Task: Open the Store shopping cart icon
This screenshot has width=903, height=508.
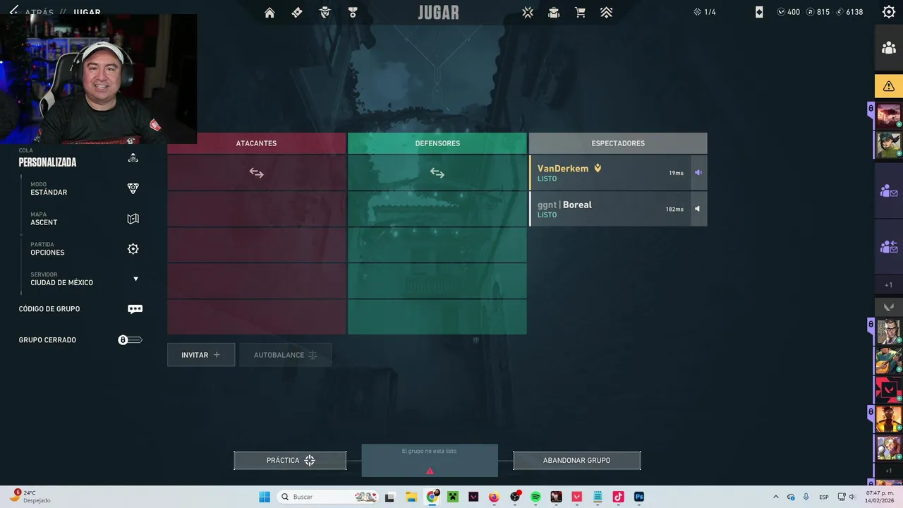Action: pos(580,13)
